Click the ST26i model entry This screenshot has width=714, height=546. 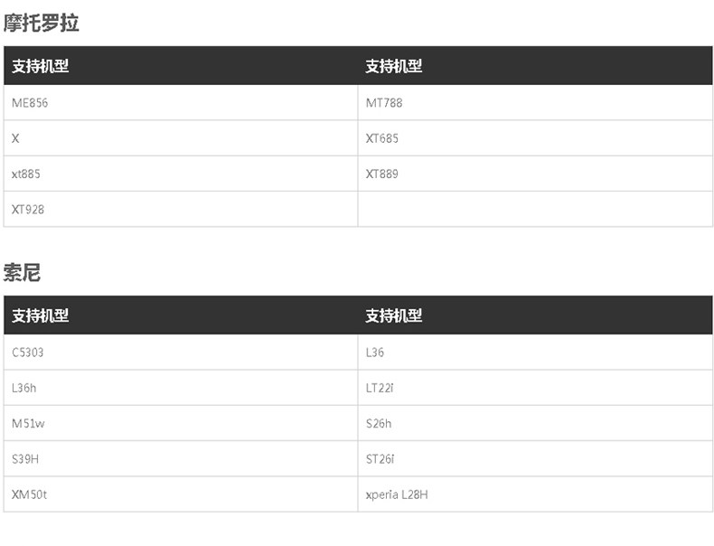380,459
